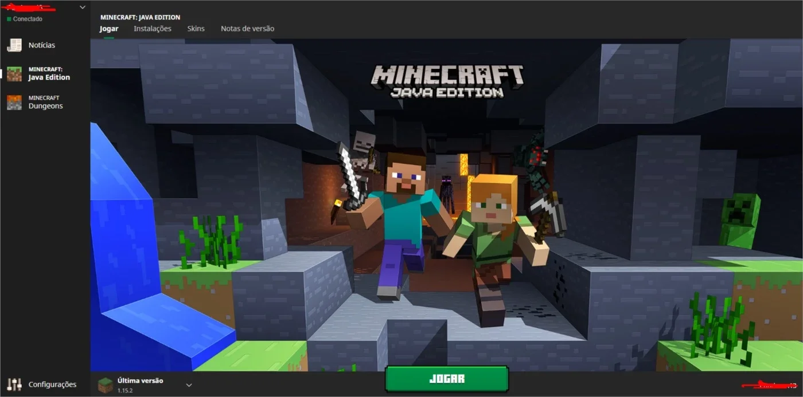
Task: Click the Notícias sidebar label
Action: [x=42, y=45]
